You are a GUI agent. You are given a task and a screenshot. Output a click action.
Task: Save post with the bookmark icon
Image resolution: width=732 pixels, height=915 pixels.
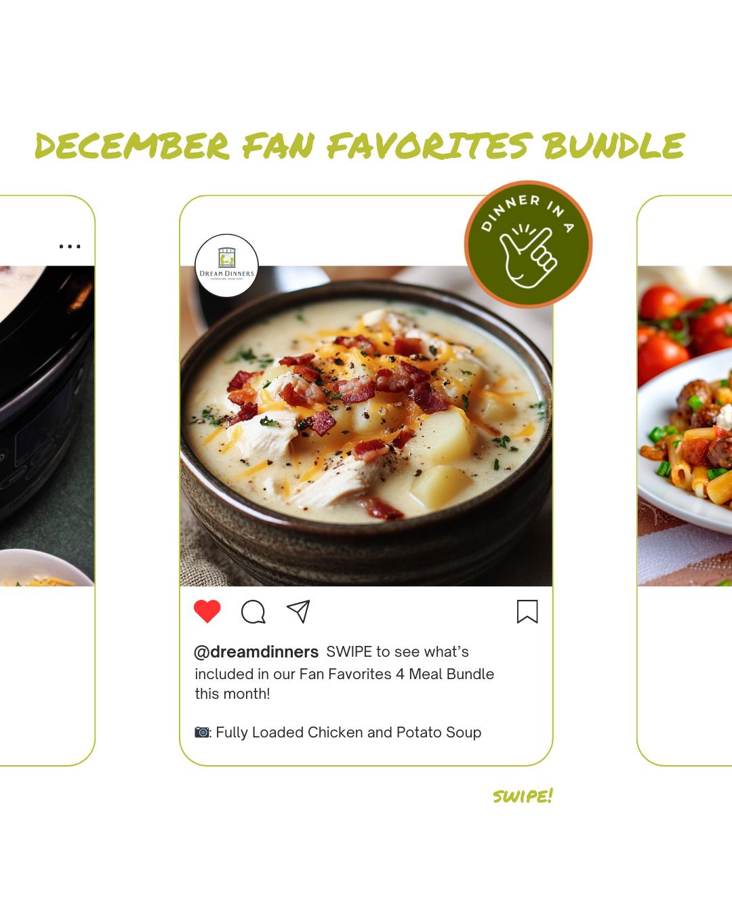click(x=527, y=611)
